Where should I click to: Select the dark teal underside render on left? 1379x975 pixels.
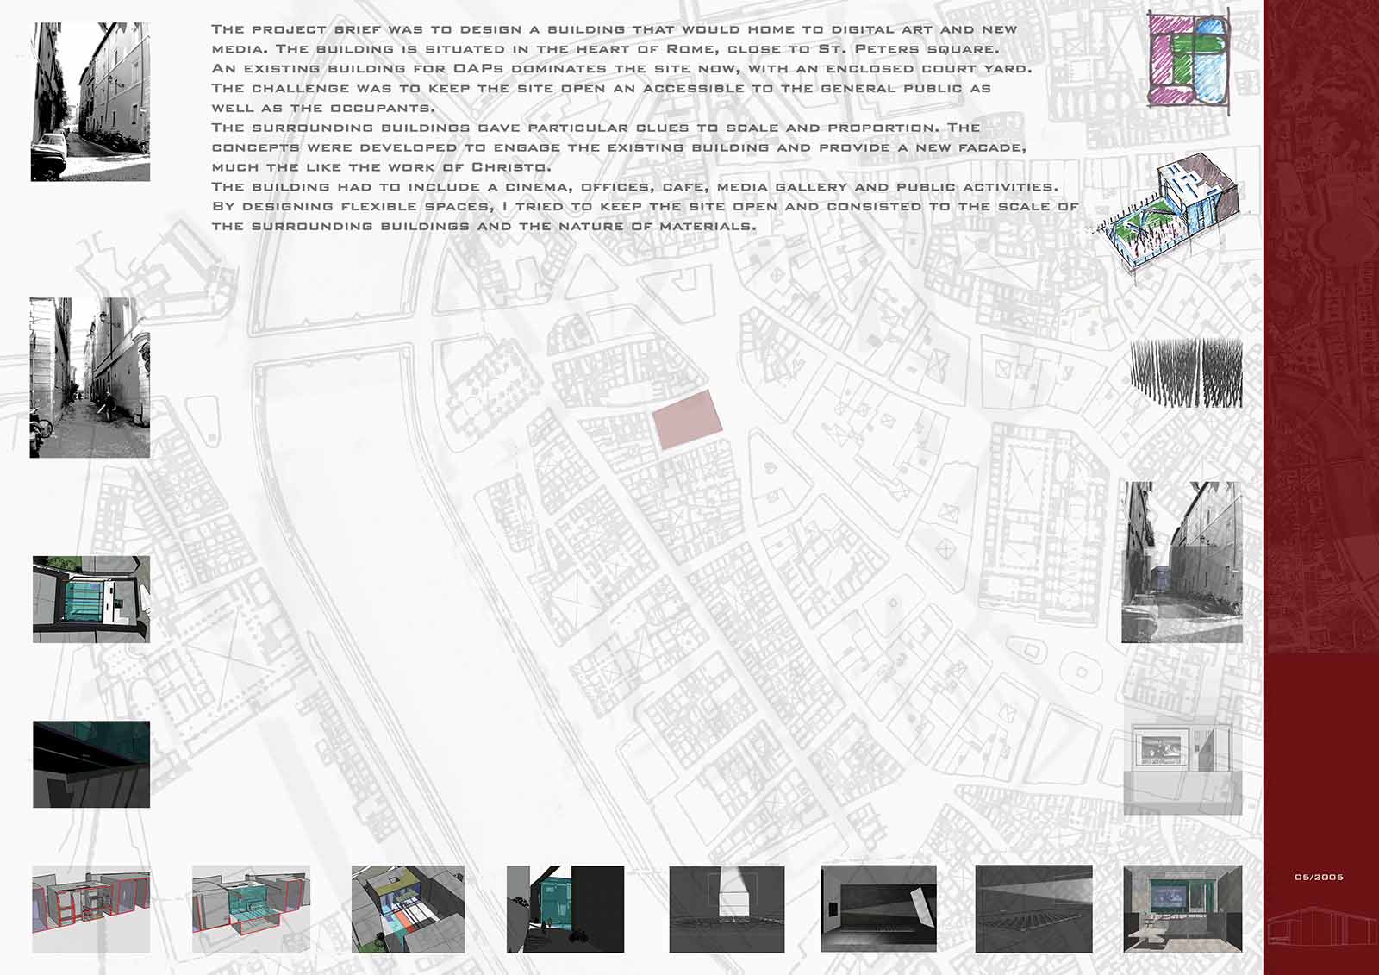[x=91, y=765]
